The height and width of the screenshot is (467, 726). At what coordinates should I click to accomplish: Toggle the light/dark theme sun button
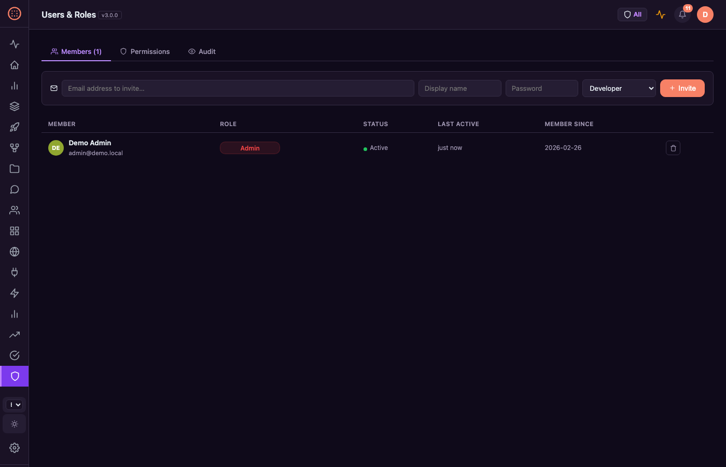click(x=15, y=424)
